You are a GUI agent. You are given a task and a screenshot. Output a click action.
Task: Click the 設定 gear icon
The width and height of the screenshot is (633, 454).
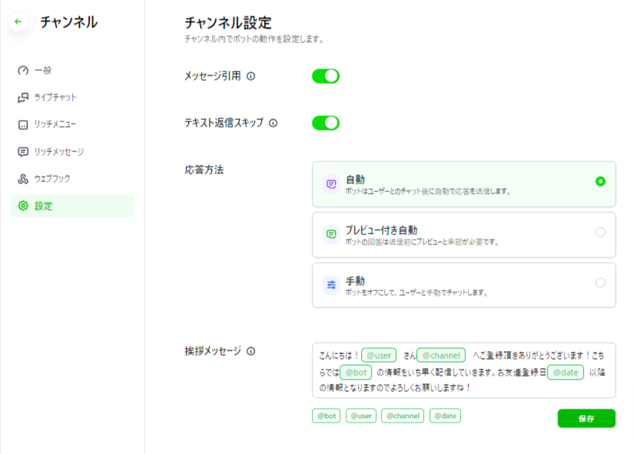(x=23, y=206)
